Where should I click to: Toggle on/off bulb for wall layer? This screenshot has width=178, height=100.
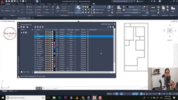[x=46, y=34]
